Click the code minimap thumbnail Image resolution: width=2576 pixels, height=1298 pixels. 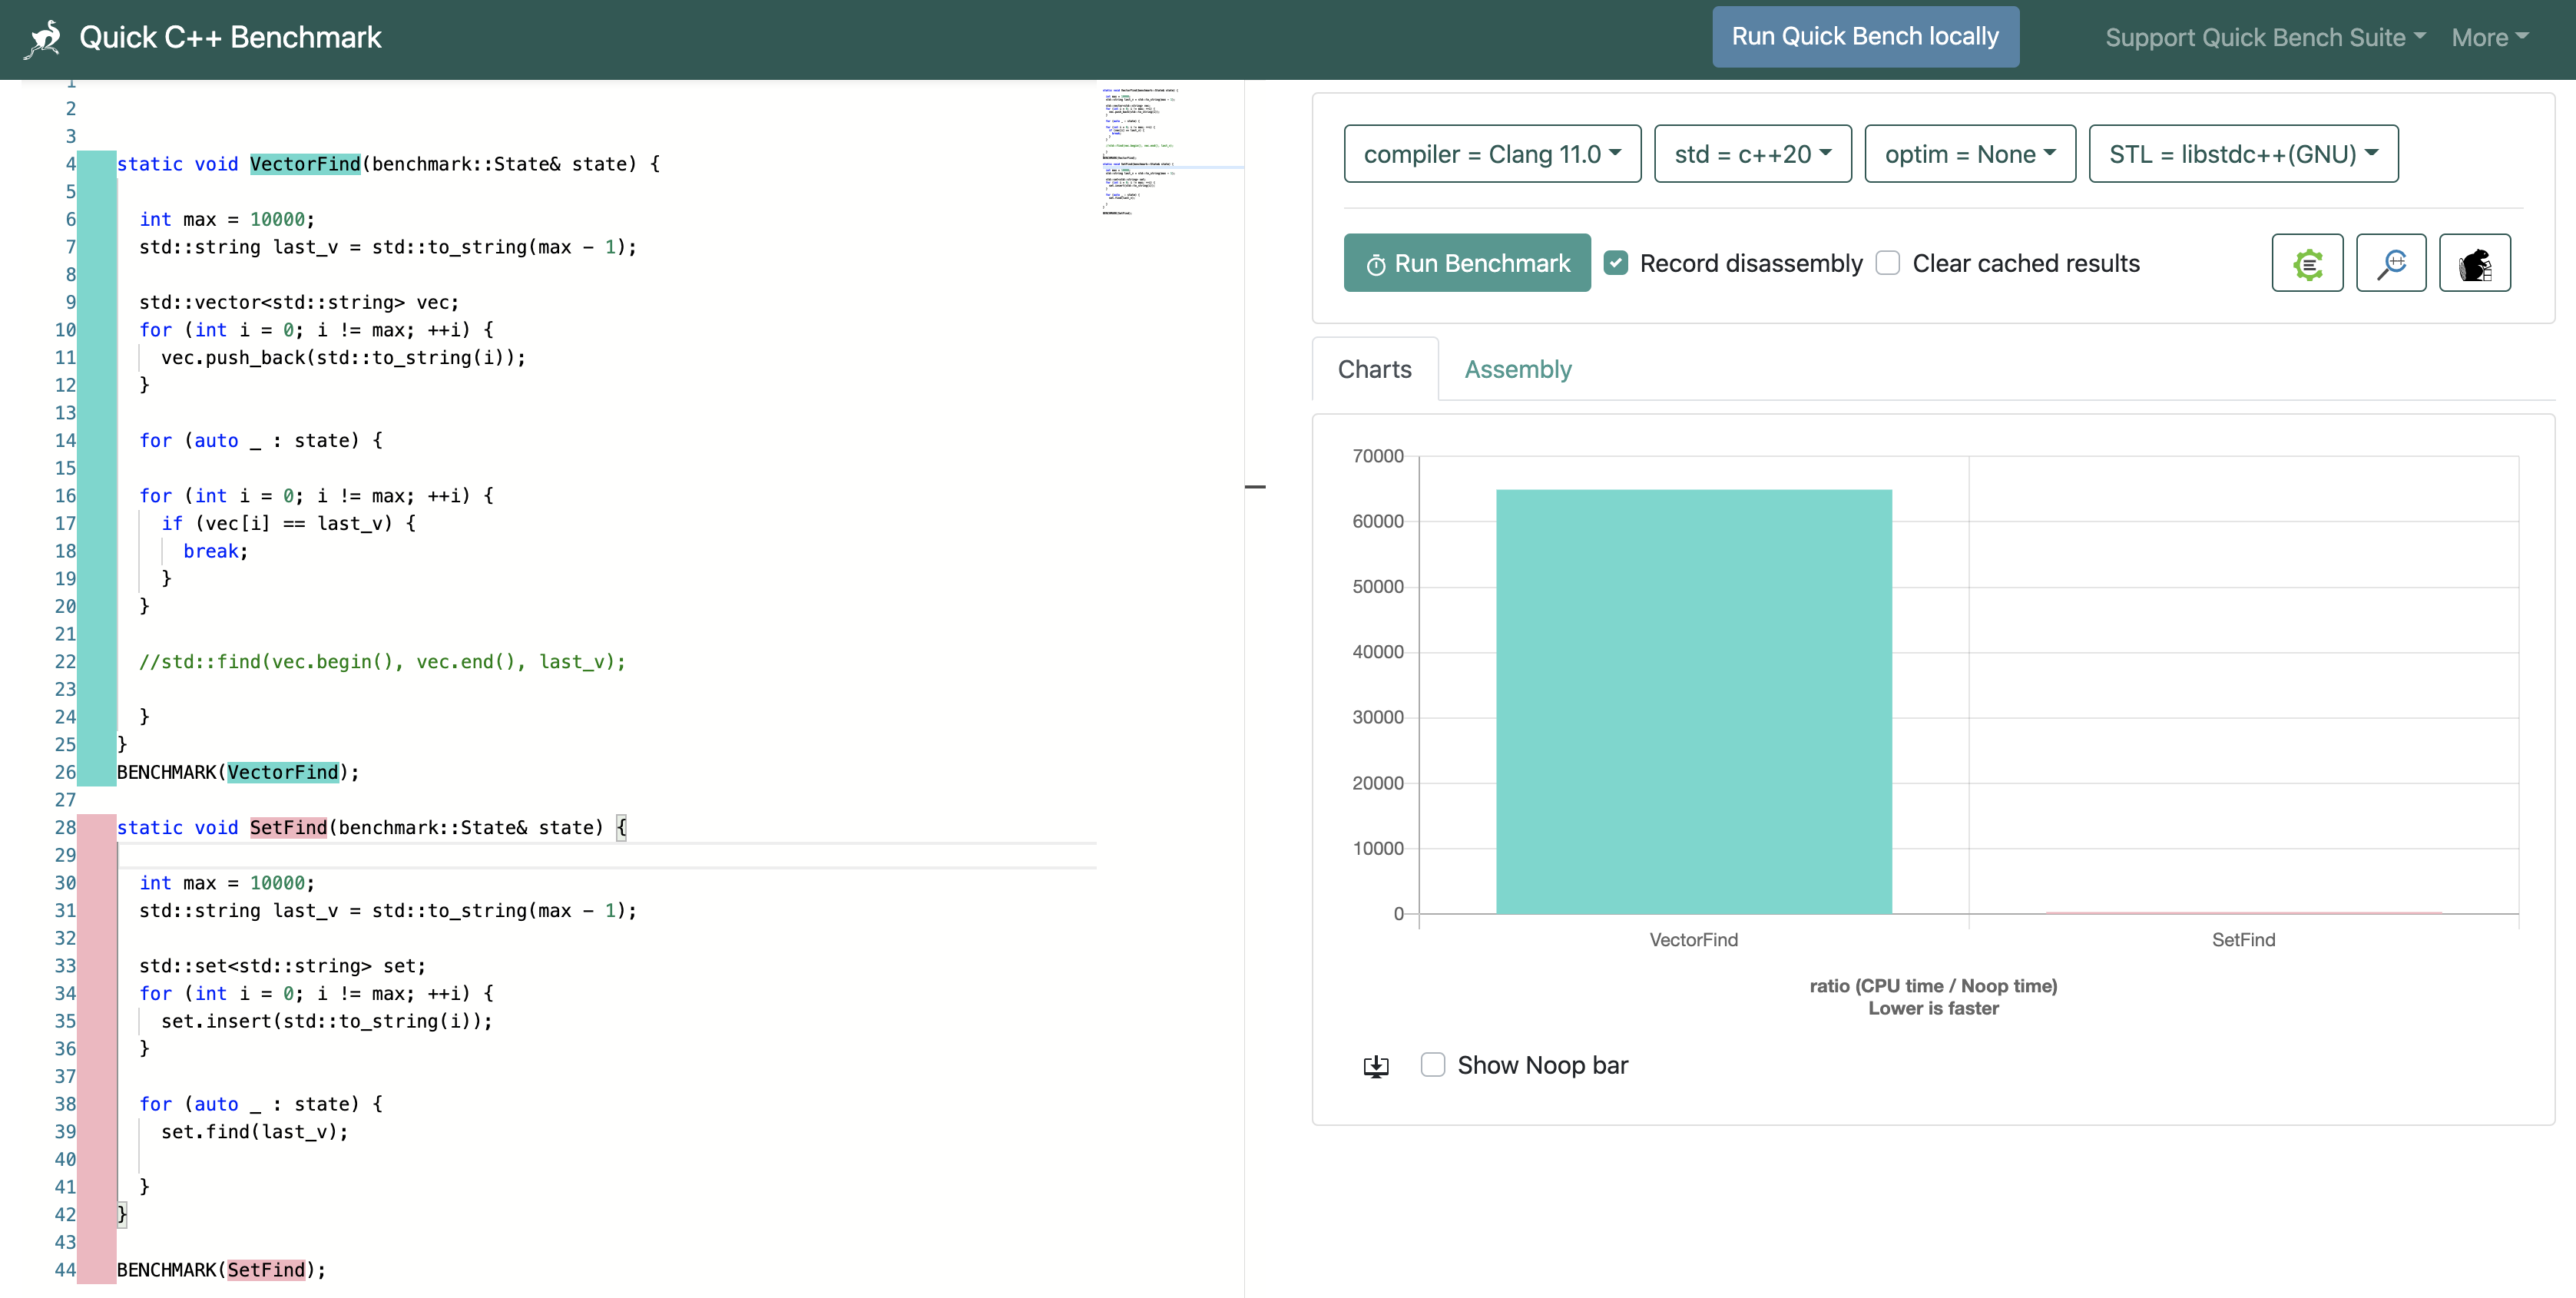click(x=1140, y=151)
